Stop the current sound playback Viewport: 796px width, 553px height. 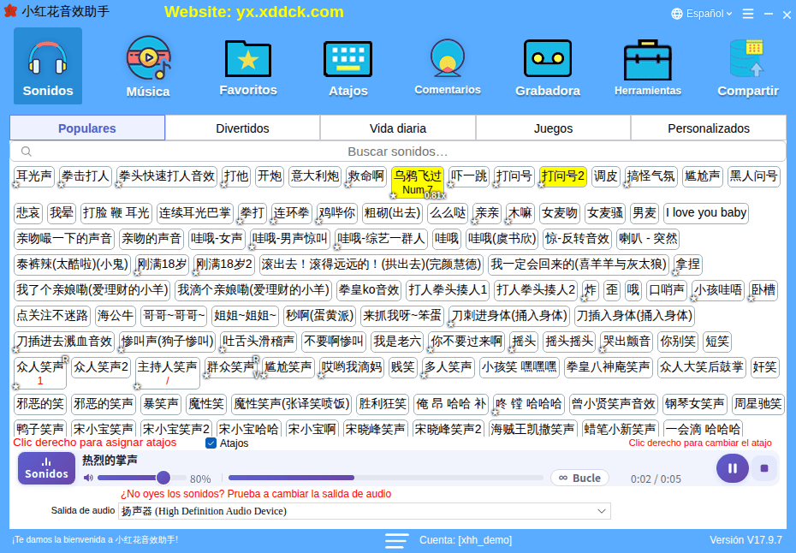coord(764,468)
